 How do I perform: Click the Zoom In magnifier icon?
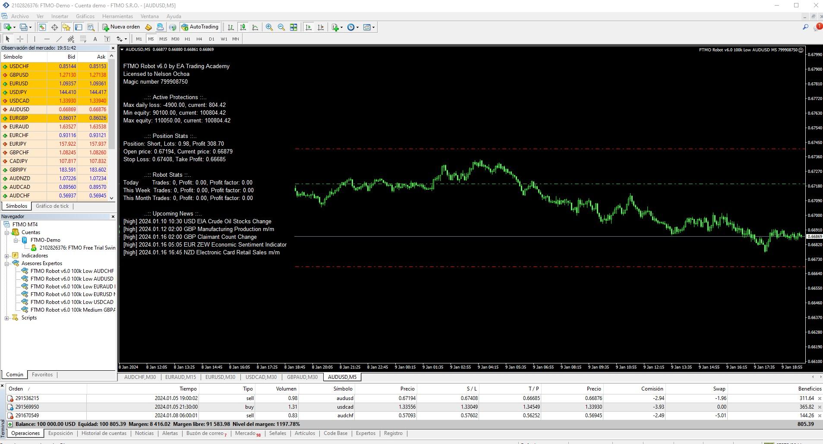[269, 27]
